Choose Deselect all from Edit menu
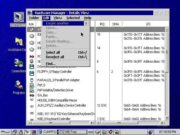The image size is (180, 135). (x=66, y=57)
